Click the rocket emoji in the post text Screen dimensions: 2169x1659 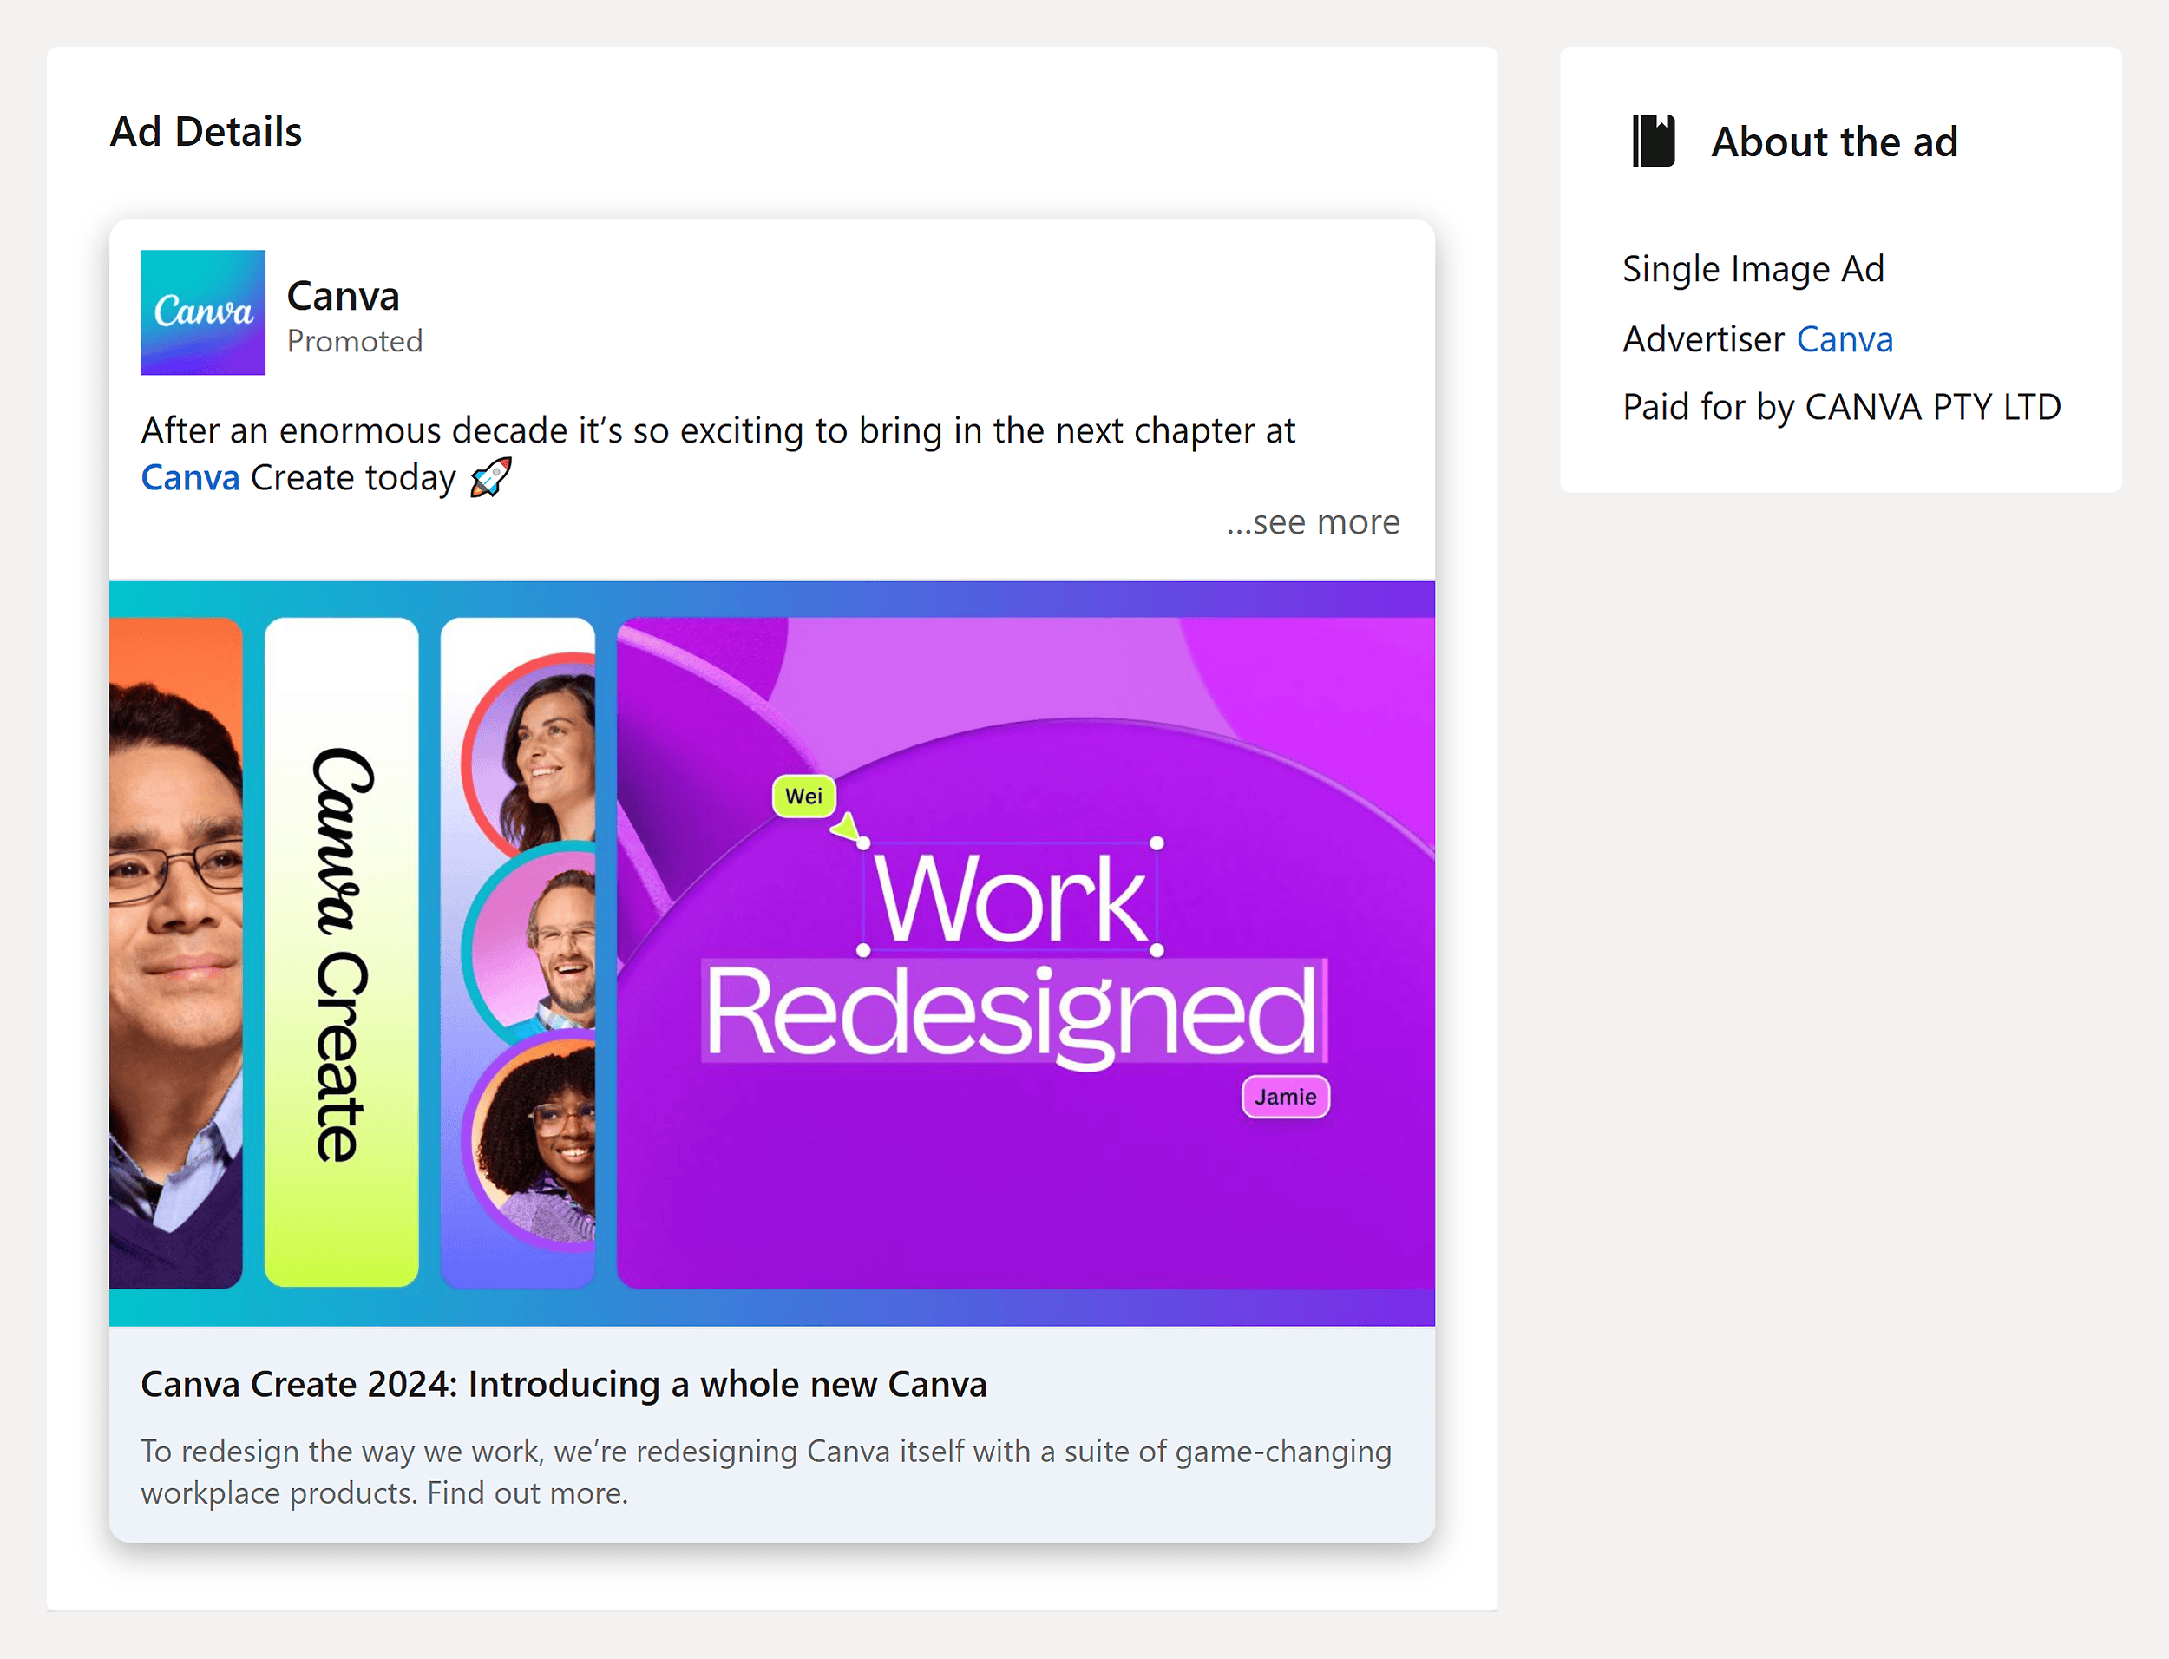491,477
